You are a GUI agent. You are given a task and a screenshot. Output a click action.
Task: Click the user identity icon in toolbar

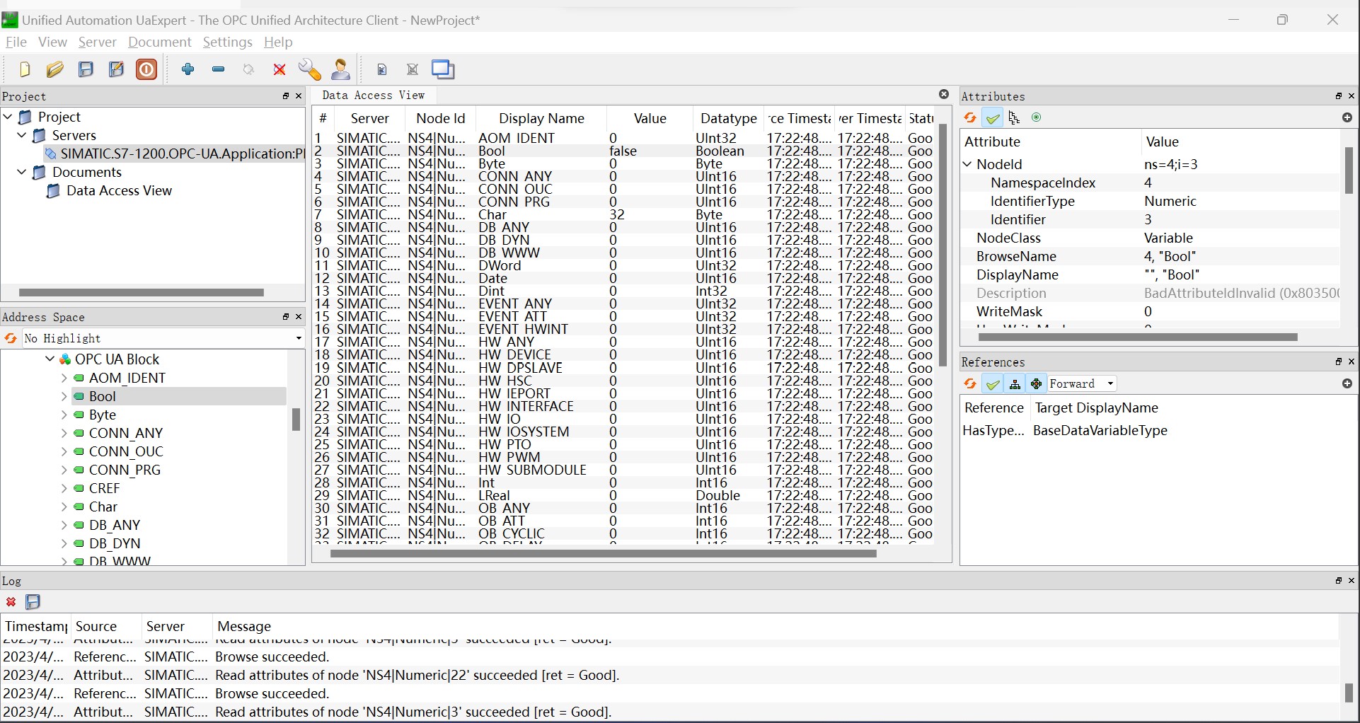pyautogui.click(x=341, y=69)
